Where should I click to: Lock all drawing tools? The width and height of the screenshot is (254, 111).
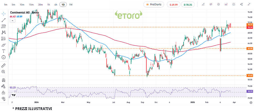pyautogui.click(x=4, y=92)
